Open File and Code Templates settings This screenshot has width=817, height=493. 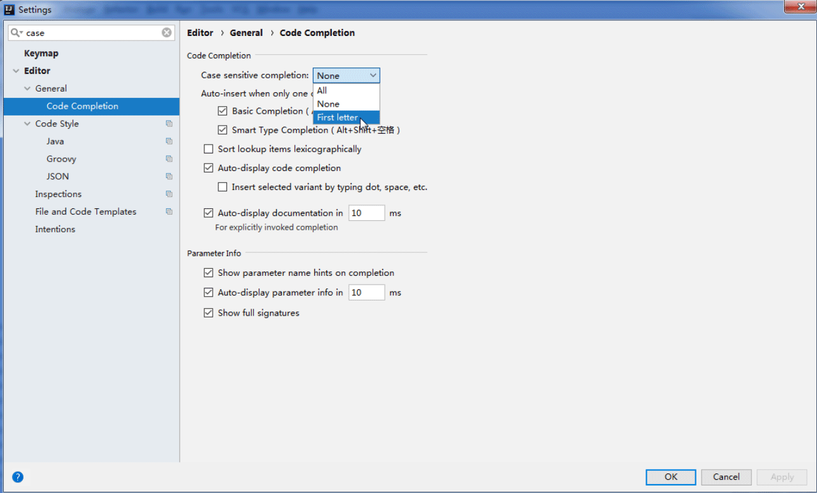tap(86, 212)
